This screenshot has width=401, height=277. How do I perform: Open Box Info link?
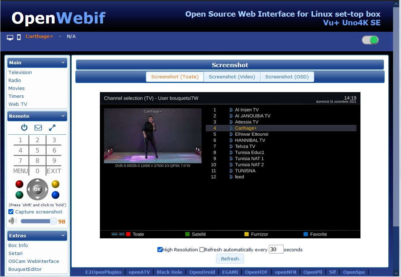tap(18, 245)
